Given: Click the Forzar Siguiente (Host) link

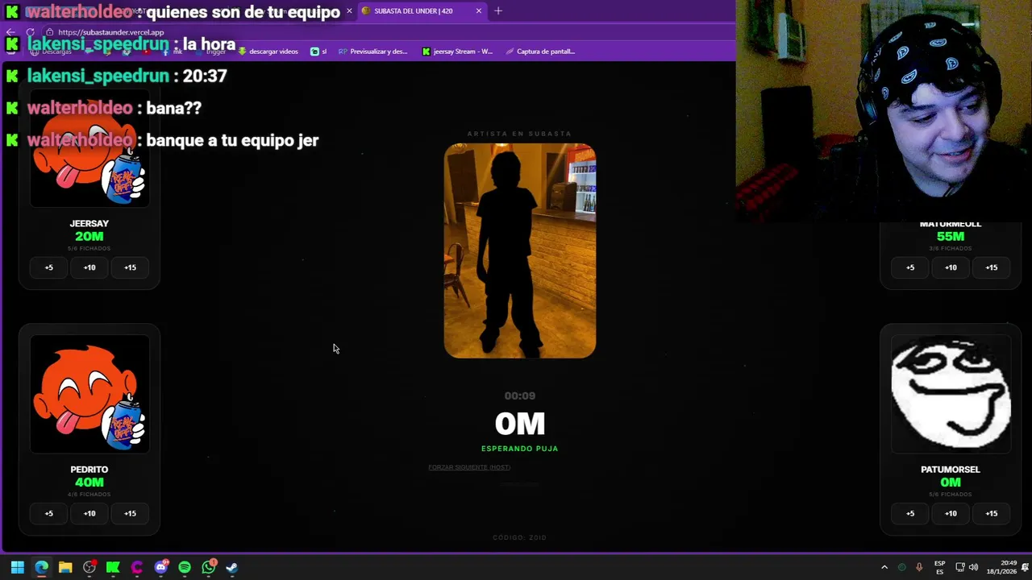Looking at the screenshot, I should pos(469,467).
